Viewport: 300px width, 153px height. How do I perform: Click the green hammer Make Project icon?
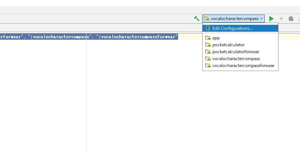pos(197,19)
